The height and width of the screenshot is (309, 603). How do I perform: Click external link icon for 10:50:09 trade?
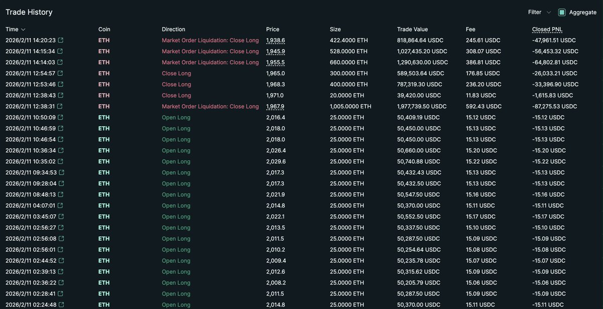click(x=60, y=118)
